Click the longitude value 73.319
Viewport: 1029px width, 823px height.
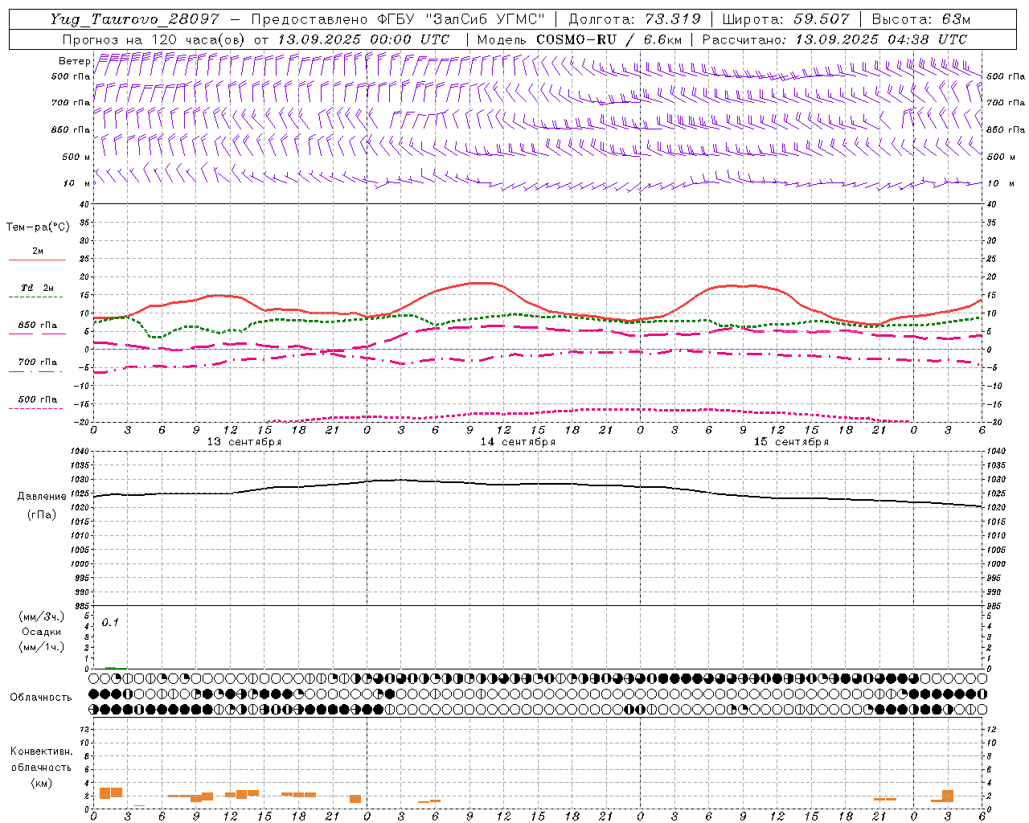click(673, 19)
